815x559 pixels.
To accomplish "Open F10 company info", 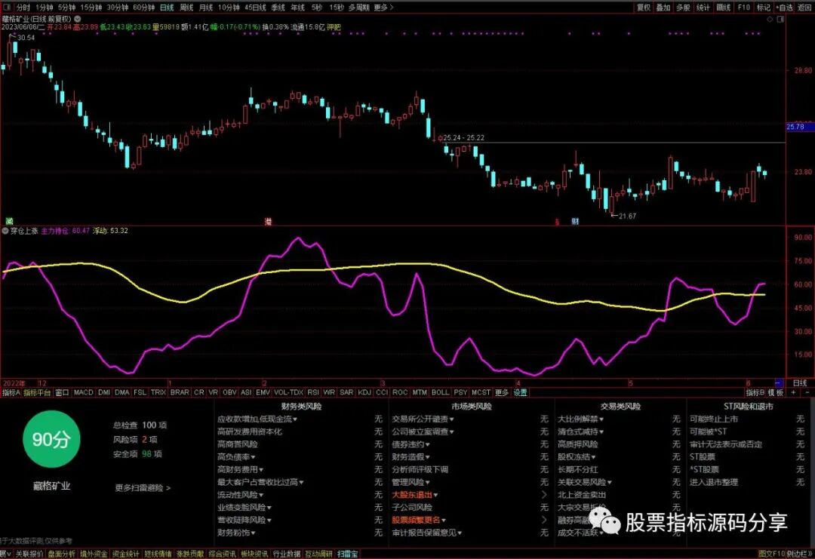I will point(744,8).
